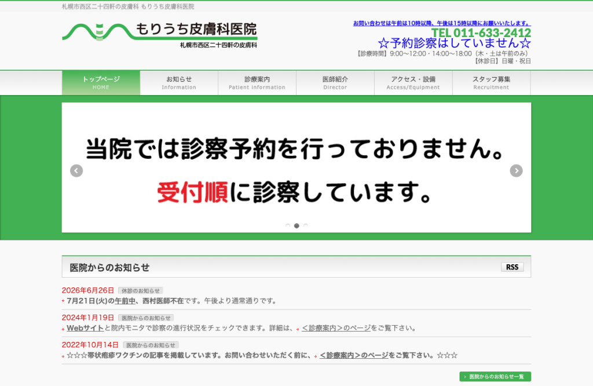Go to next slide arrow
593x386 pixels.
[516, 170]
